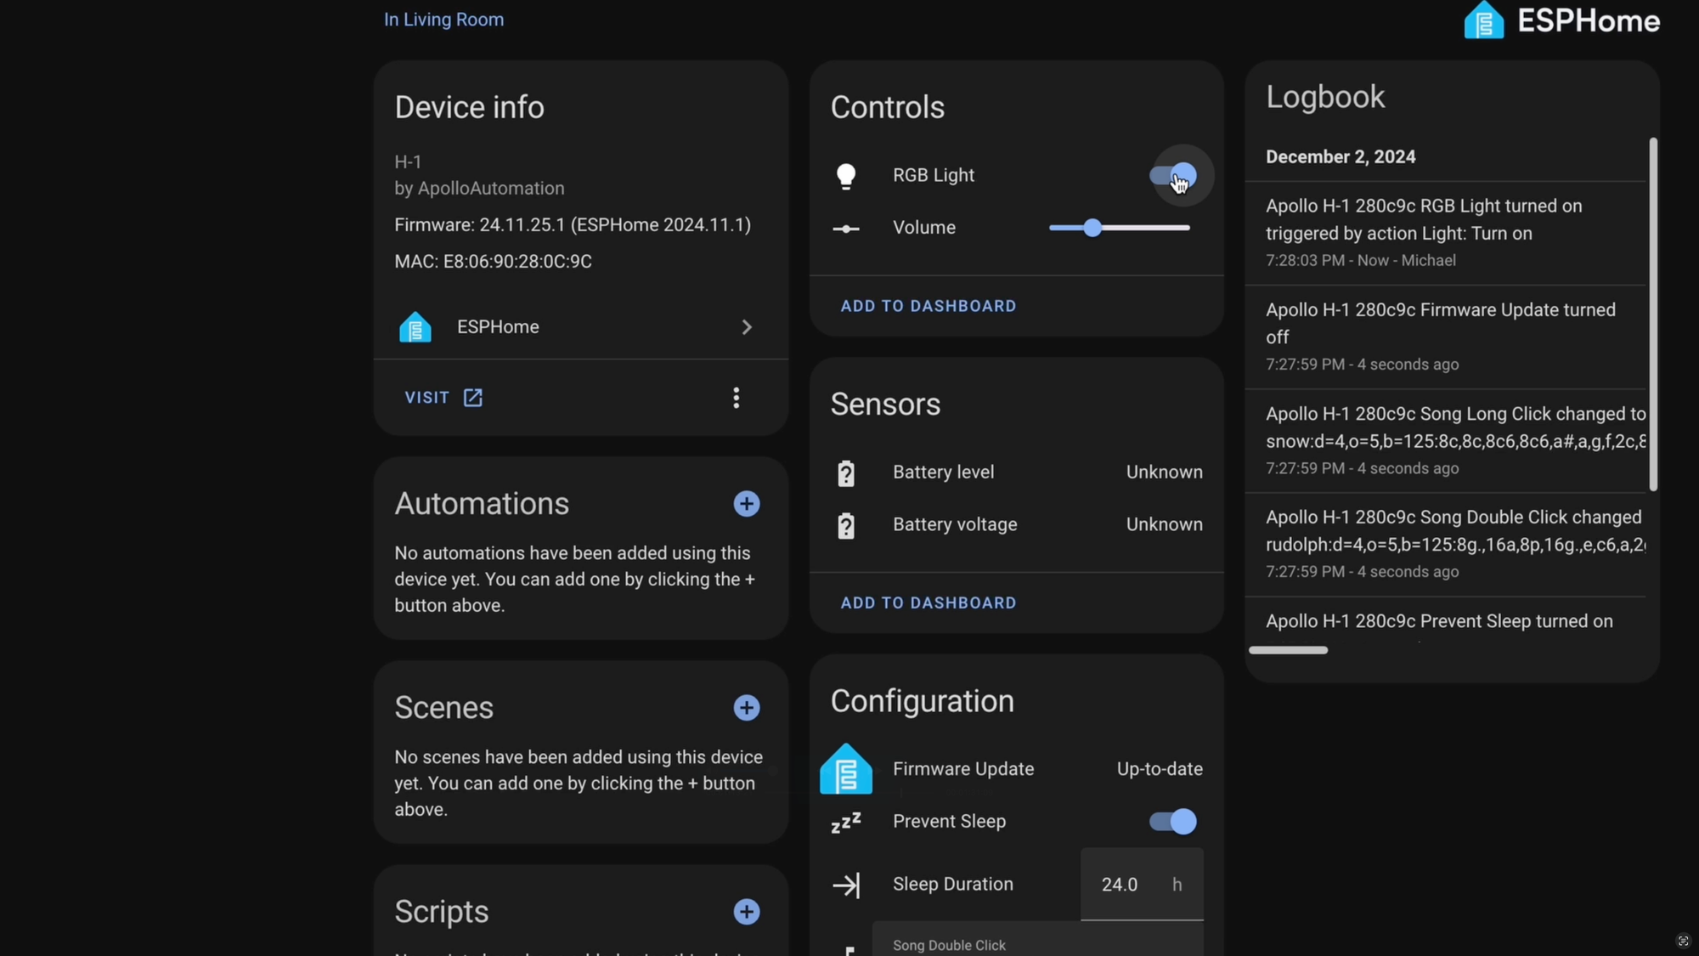Viewport: 1699px width, 956px height.
Task: Open the Song Double Click field
Action: 1036,943
